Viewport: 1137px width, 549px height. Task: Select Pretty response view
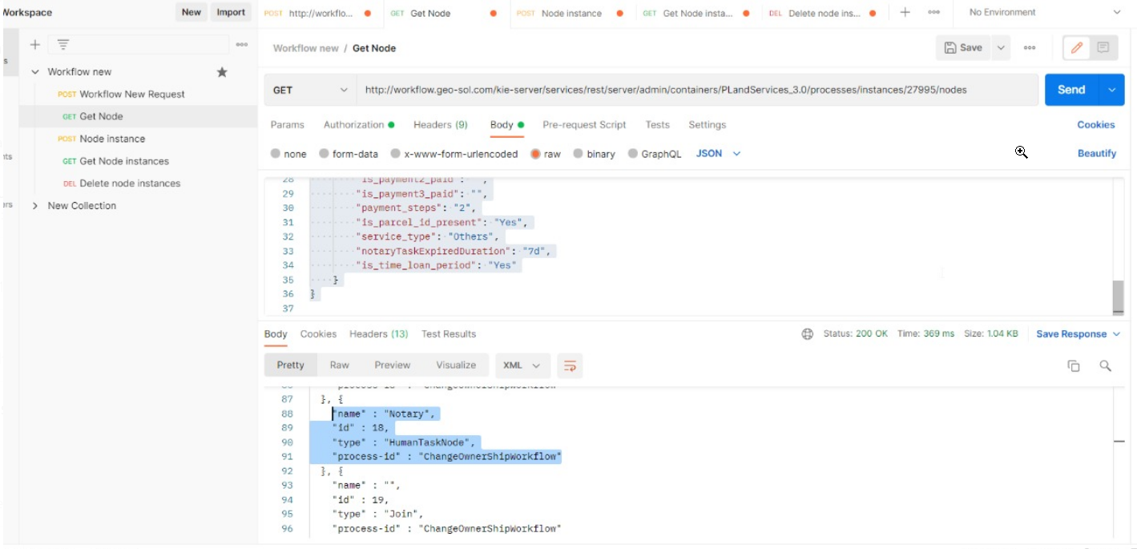click(x=290, y=365)
